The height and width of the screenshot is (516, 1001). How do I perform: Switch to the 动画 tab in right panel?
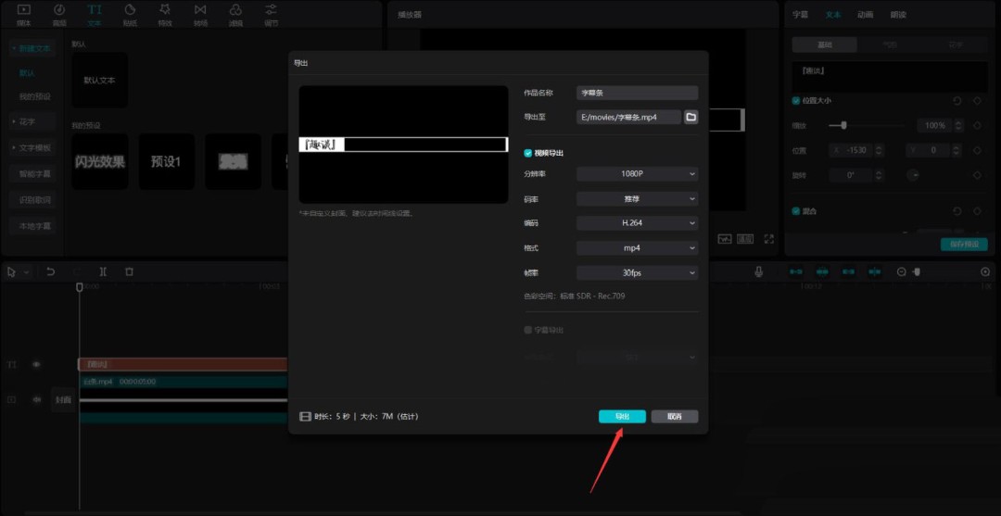coord(865,15)
